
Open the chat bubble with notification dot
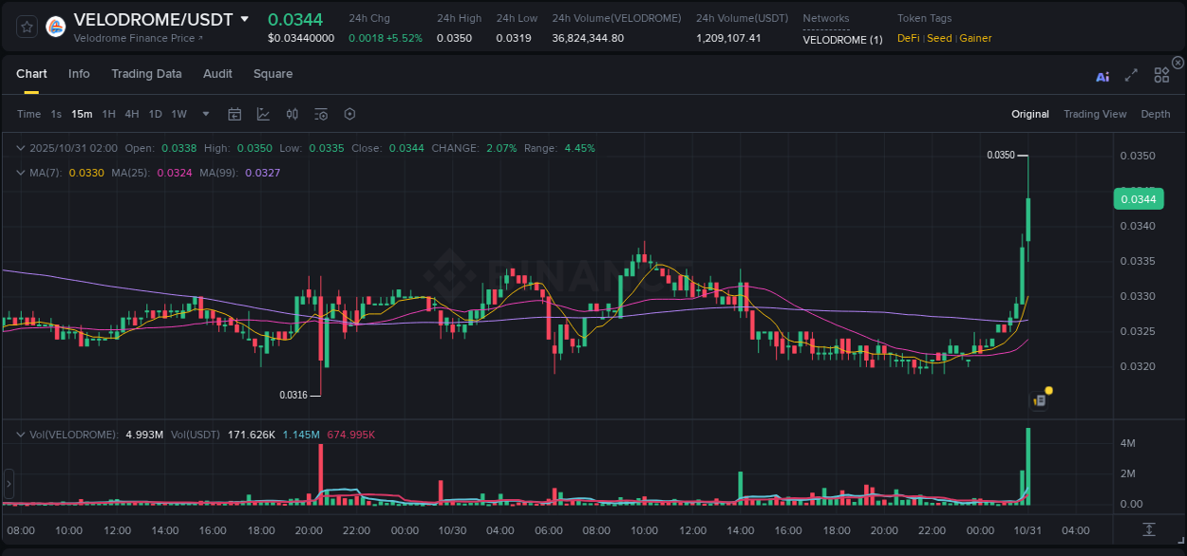[1039, 399]
